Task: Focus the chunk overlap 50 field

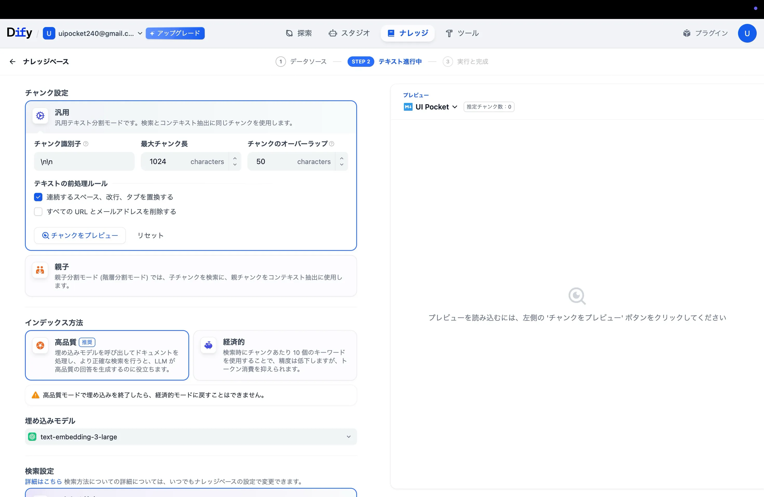Action: pyautogui.click(x=291, y=161)
